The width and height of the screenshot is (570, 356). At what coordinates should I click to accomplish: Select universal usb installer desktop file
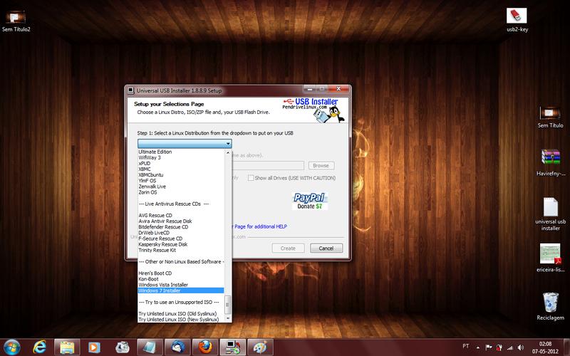[x=550, y=214]
